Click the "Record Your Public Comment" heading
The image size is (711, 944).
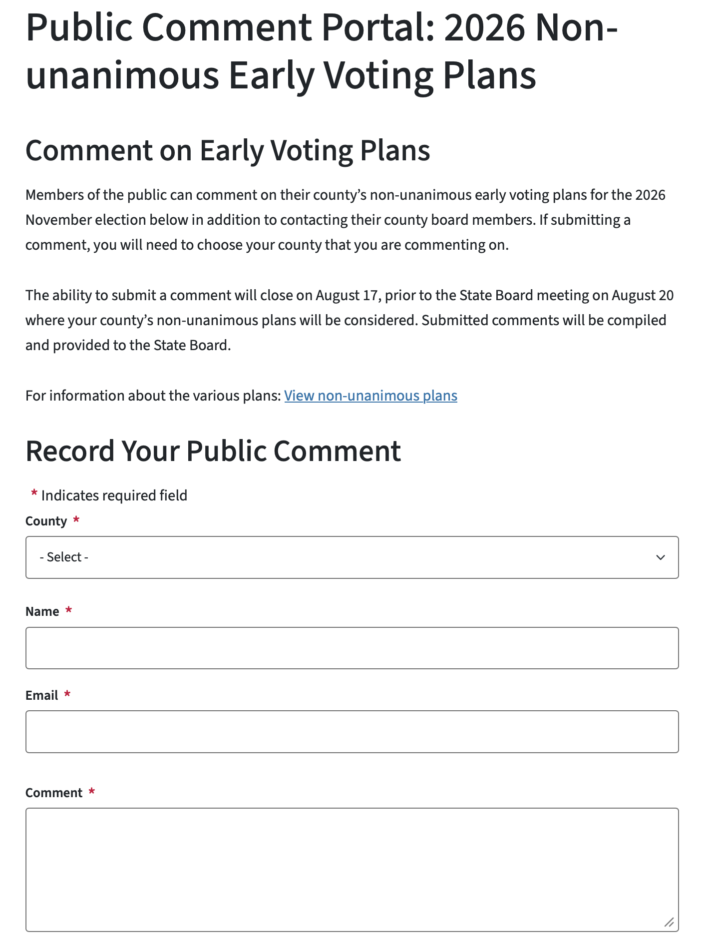click(213, 451)
